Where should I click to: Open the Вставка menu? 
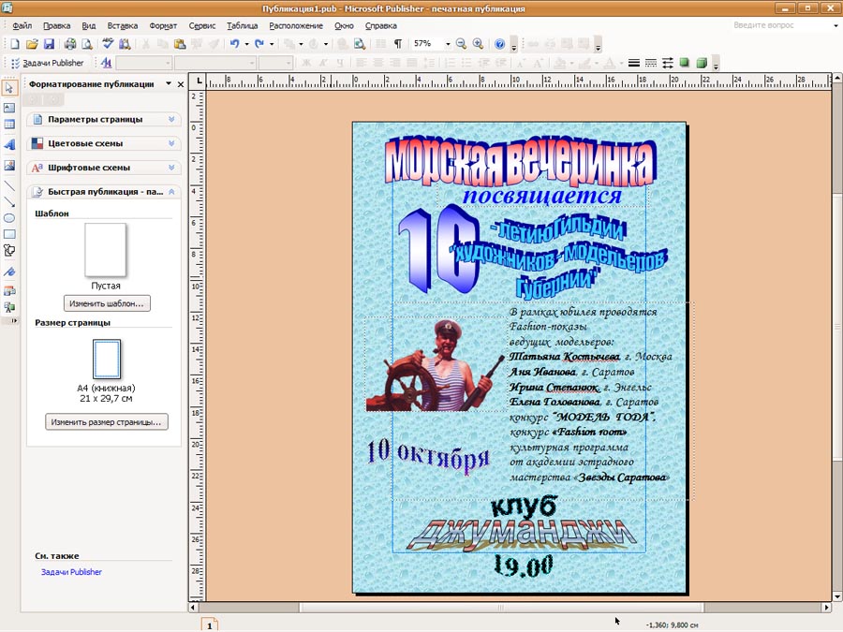coord(122,26)
